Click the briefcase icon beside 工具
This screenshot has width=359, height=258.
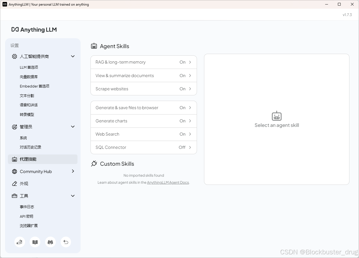point(14,196)
